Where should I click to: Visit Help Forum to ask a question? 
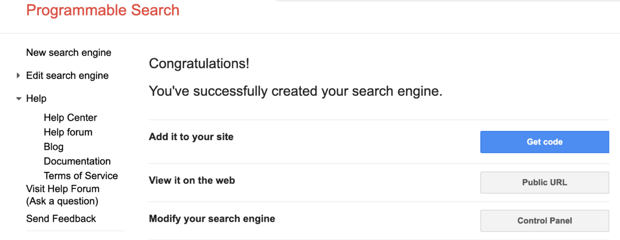pos(62,195)
